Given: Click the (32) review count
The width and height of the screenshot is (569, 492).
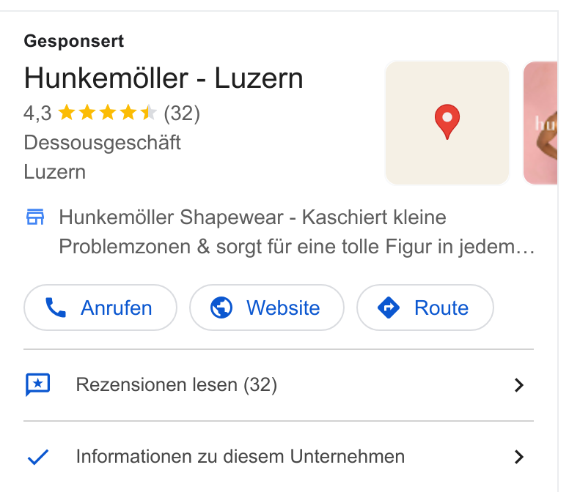Looking at the screenshot, I should (x=182, y=113).
